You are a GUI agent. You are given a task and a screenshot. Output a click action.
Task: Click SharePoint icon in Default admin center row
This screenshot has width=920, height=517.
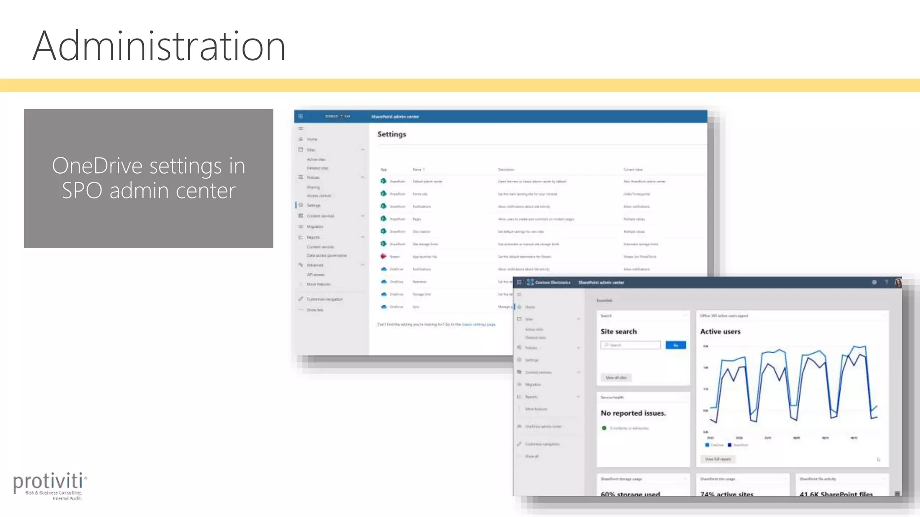pyautogui.click(x=383, y=181)
